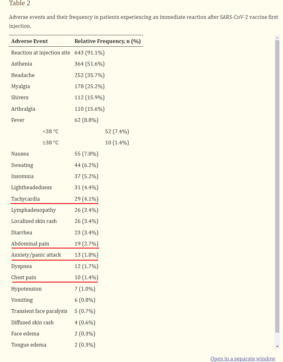
Task: Select the value '252 (35.7%)'
Action: click(x=90, y=75)
